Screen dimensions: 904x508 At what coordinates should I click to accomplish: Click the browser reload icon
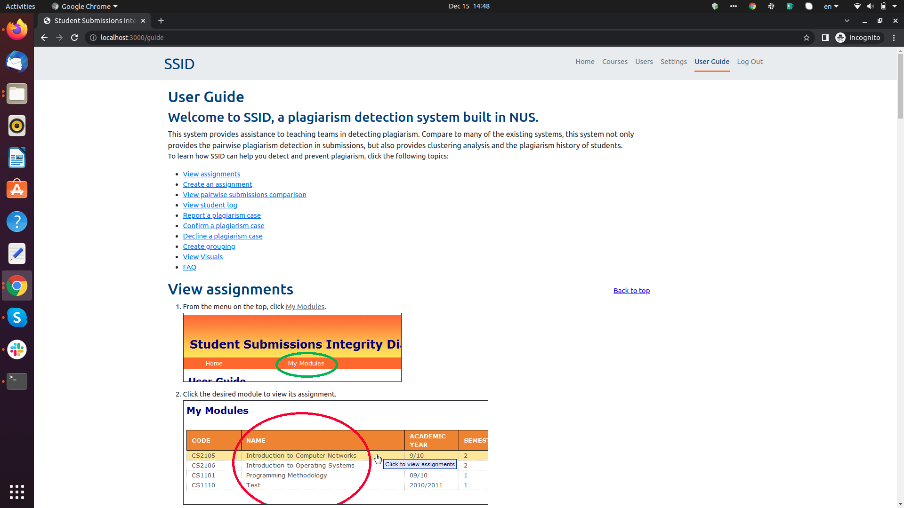tap(74, 38)
